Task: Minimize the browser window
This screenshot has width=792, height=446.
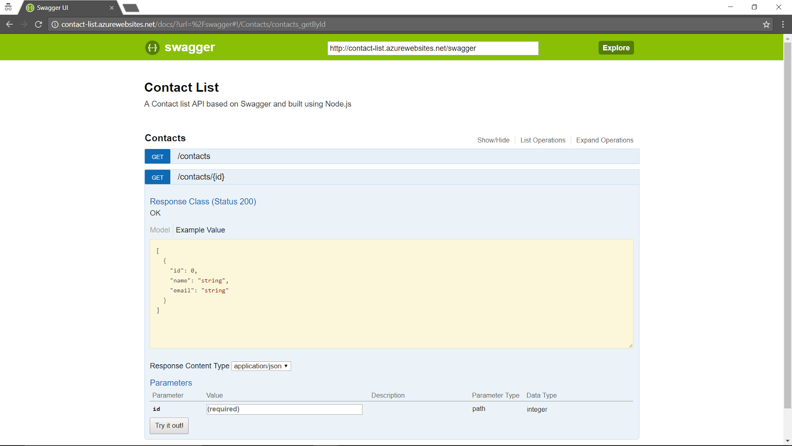Action: click(730, 7)
